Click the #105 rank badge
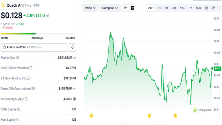The image size is (222, 125). click(x=36, y=5)
